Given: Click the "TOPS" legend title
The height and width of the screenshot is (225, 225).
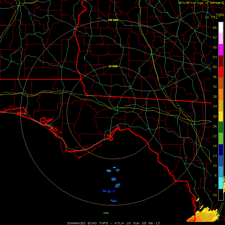Looking at the screenshot, I should click(x=220, y=15).
